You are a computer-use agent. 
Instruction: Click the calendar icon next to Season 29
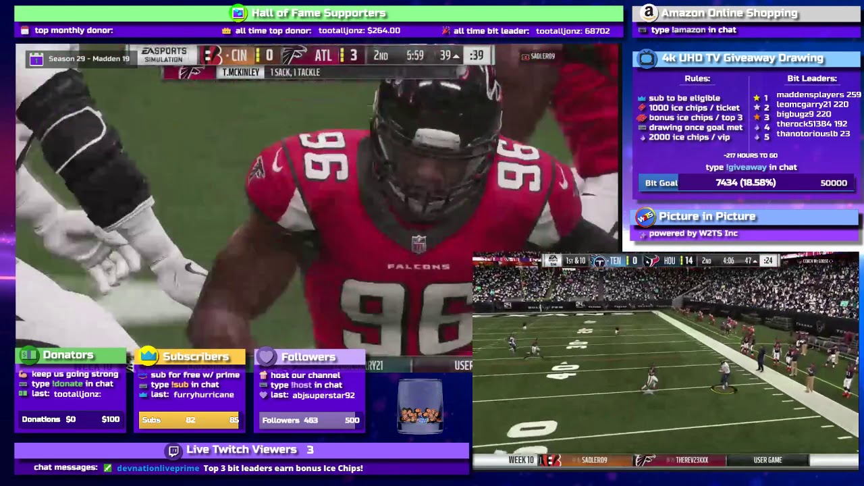click(x=36, y=59)
